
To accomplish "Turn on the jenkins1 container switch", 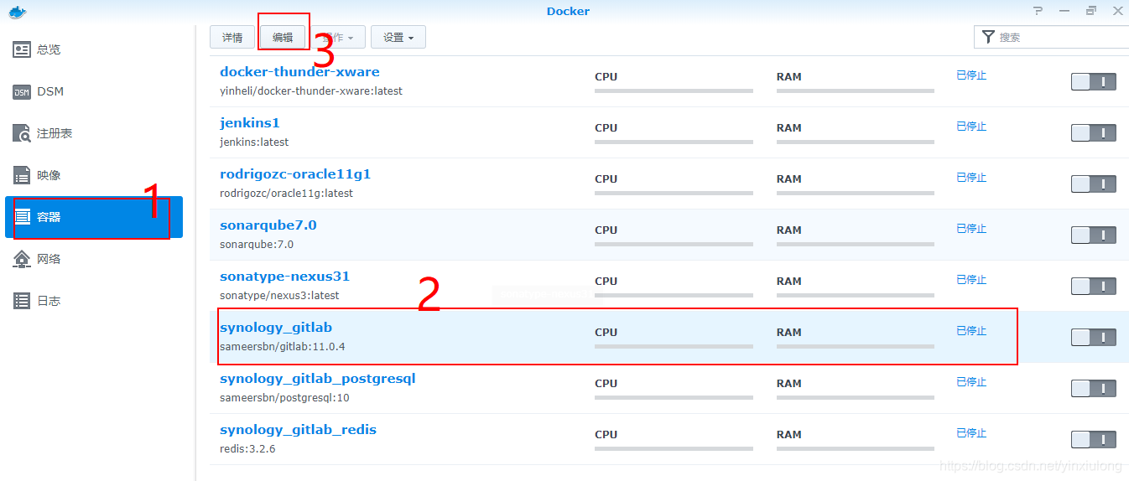I will click(1093, 133).
